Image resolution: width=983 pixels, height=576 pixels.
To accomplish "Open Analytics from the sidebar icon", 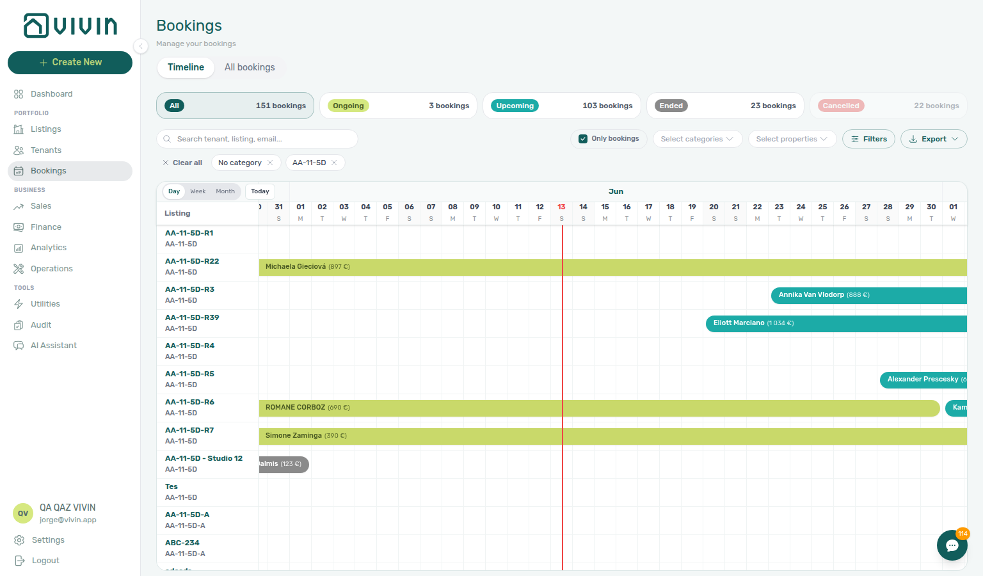I will pyautogui.click(x=19, y=248).
